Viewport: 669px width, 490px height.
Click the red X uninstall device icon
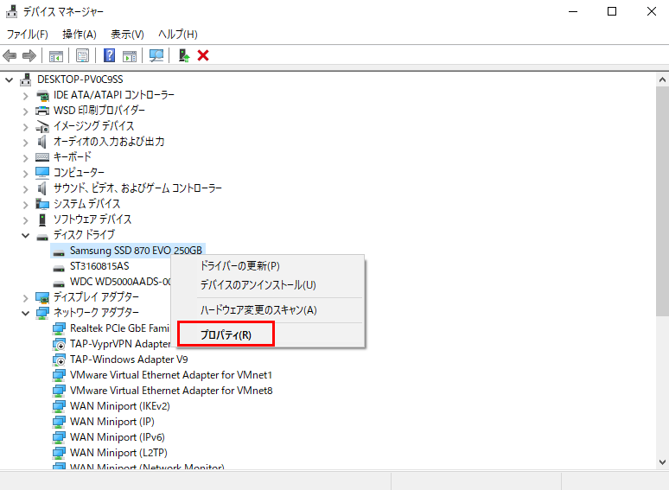click(203, 55)
